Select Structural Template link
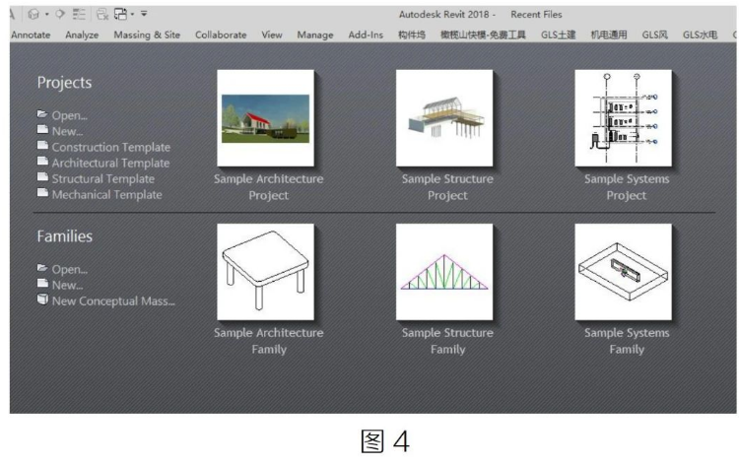 tap(103, 179)
